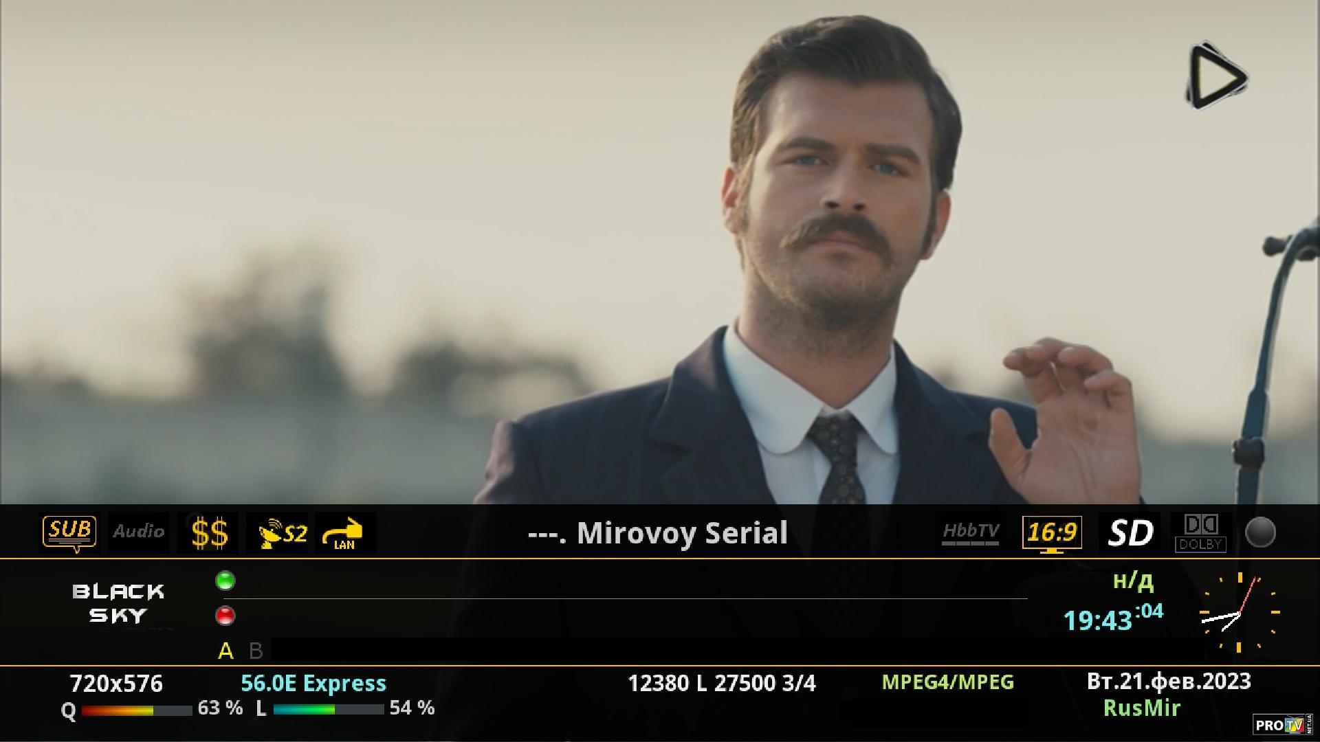Click the $$ encrypted channel icon
This screenshot has width=1320, height=742.
209,533
